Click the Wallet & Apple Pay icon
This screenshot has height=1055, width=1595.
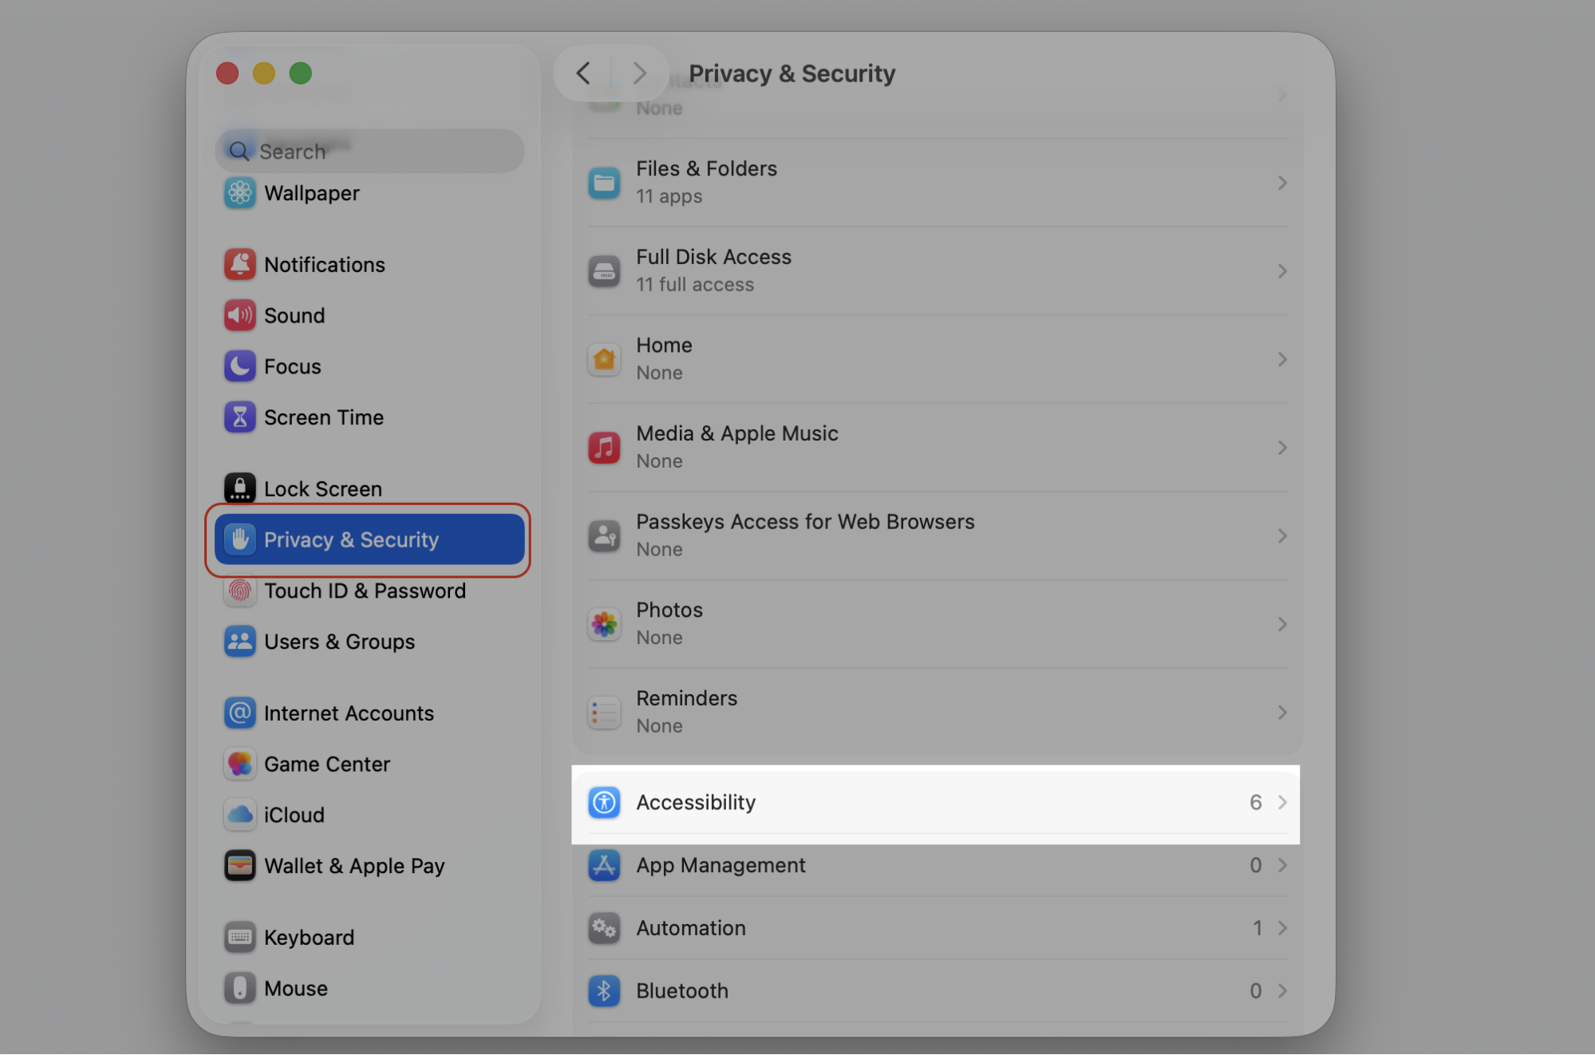click(x=239, y=866)
